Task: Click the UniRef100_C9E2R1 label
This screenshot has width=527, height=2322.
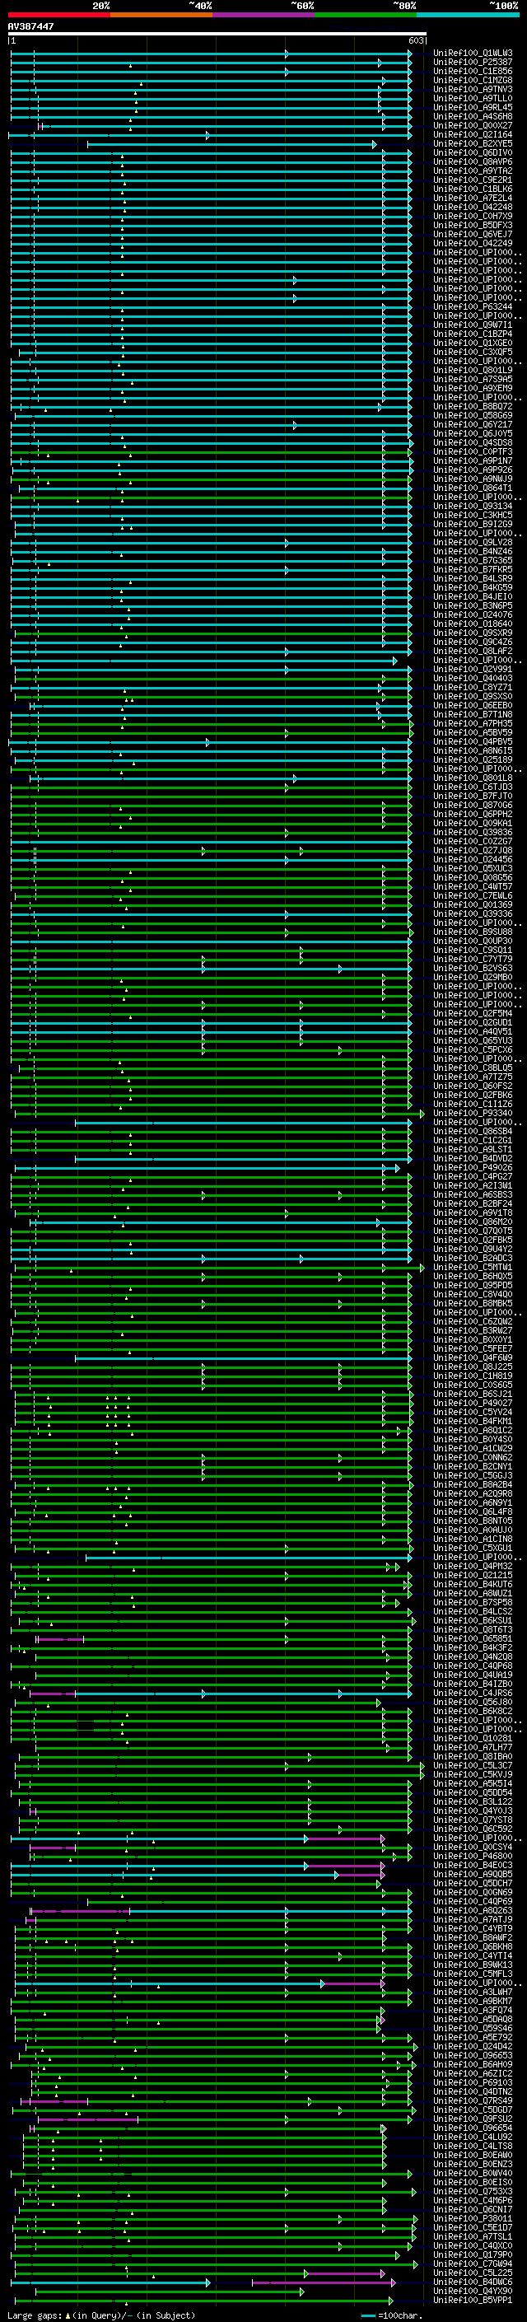Action: pos(473,180)
